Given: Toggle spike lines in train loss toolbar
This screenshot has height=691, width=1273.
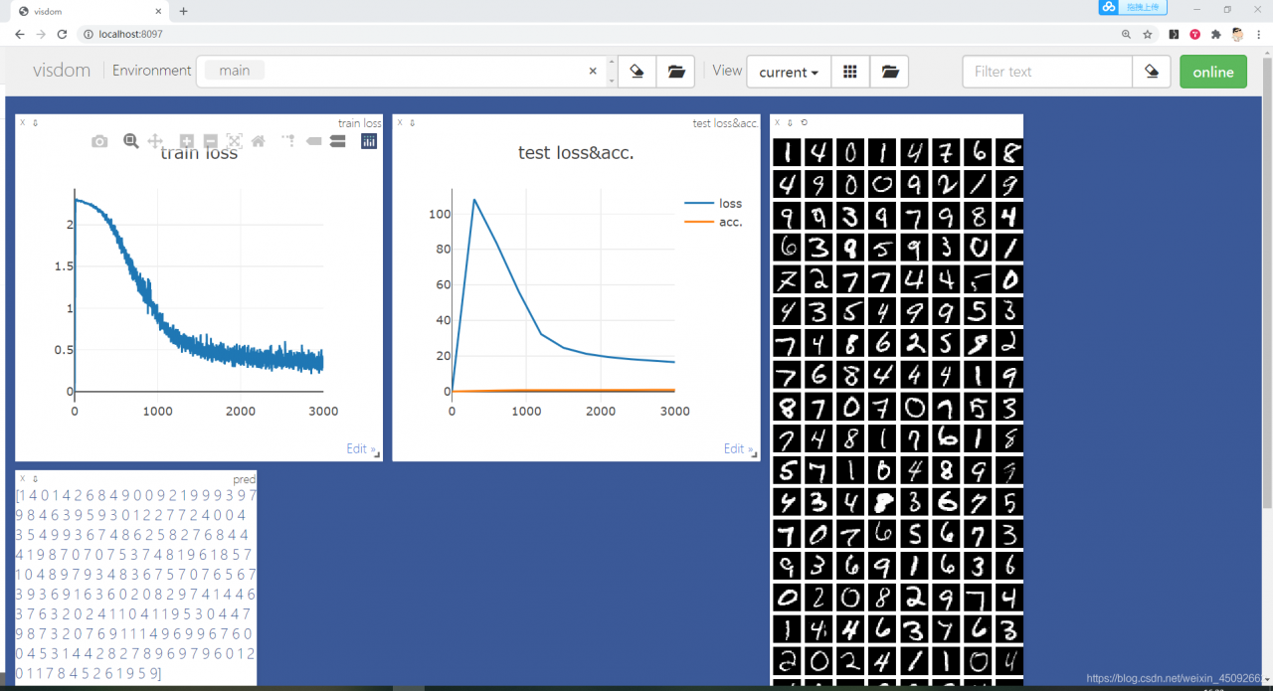Looking at the screenshot, I should [x=288, y=142].
